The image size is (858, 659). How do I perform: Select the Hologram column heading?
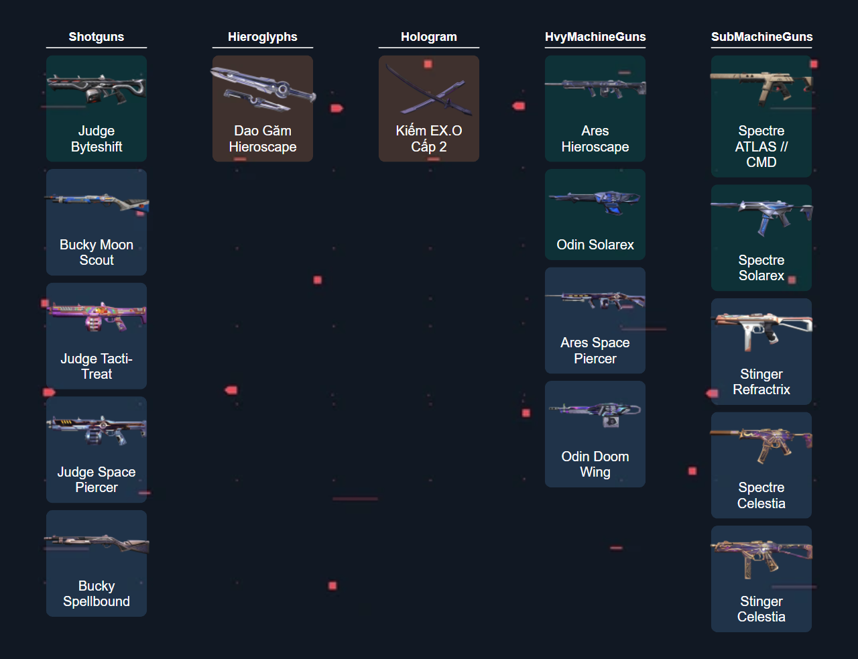[x=428, y=37]
